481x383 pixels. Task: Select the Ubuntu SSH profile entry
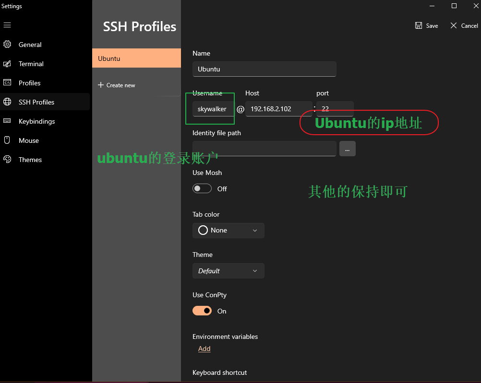[x=136, y=58]
